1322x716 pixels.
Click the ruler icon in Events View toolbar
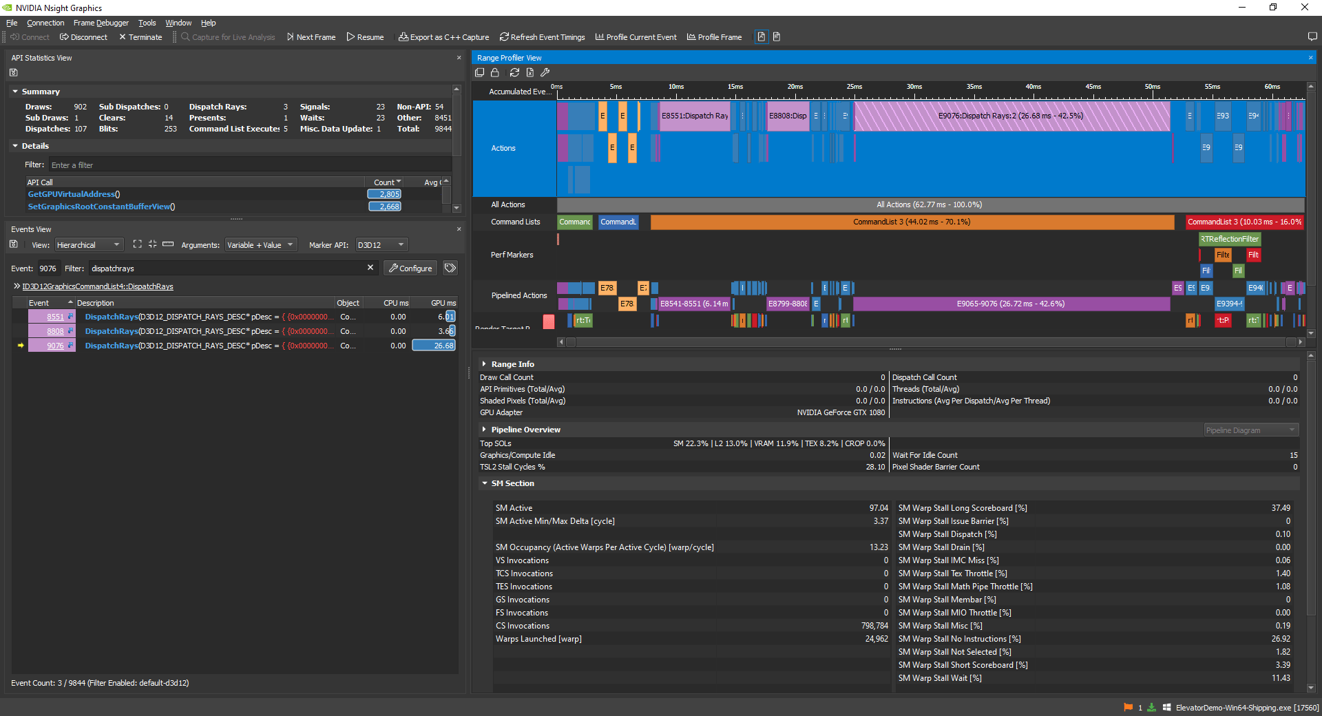pos(168,244)
